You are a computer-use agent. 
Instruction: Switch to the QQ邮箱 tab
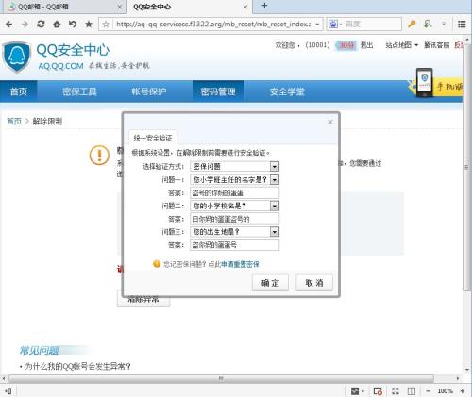click(x=63, y=7)
